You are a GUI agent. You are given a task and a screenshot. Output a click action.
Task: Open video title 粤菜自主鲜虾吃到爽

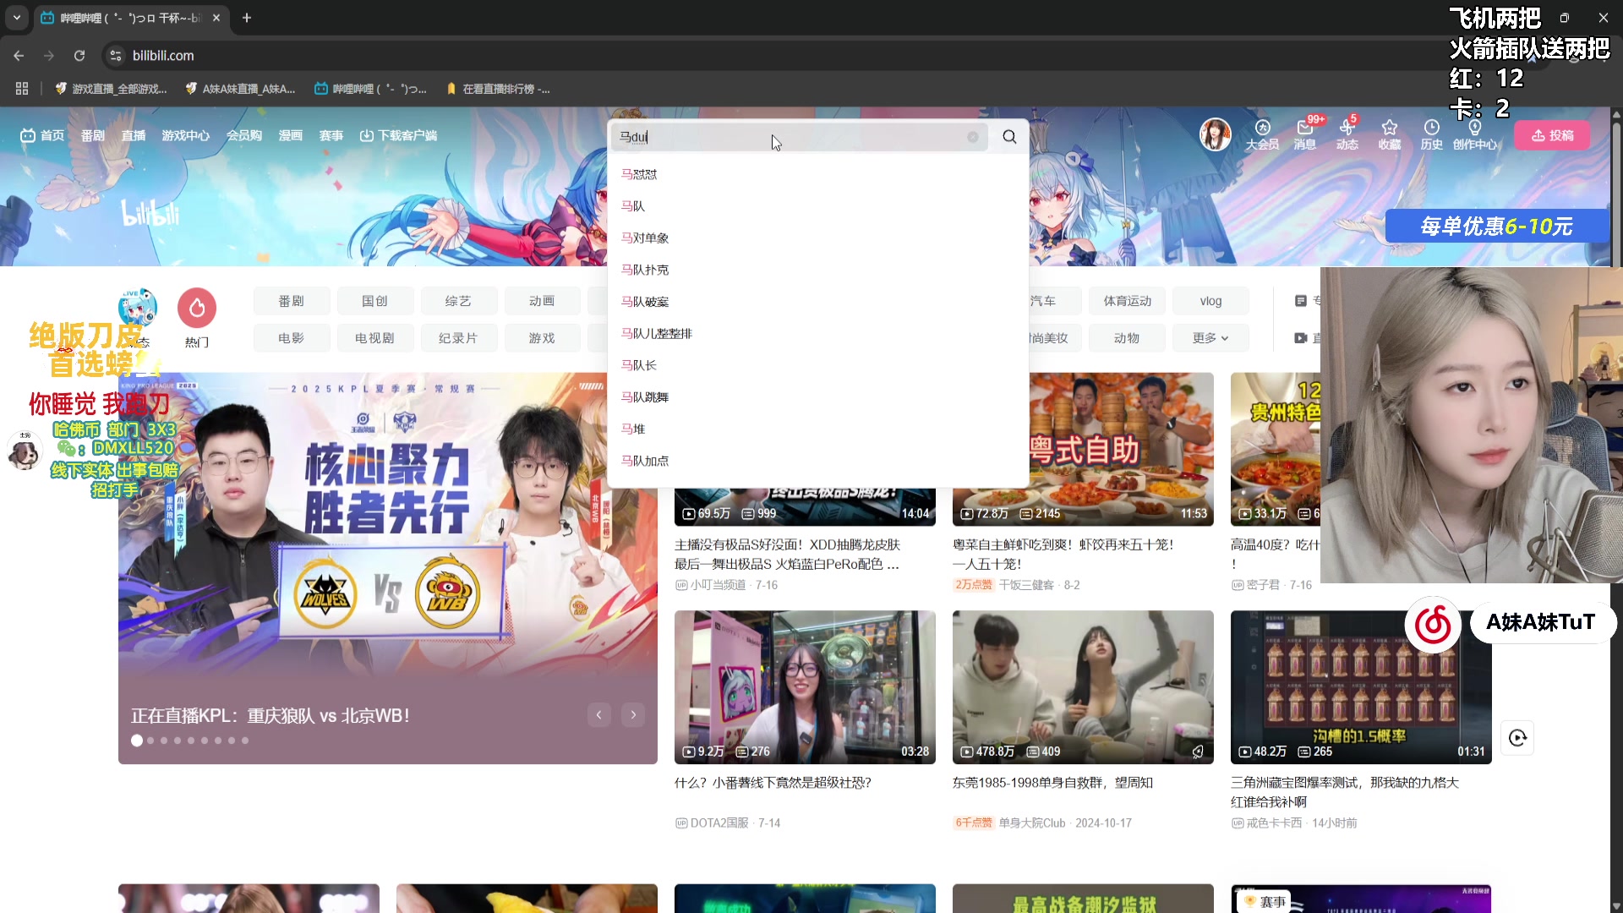point(1063,555)
